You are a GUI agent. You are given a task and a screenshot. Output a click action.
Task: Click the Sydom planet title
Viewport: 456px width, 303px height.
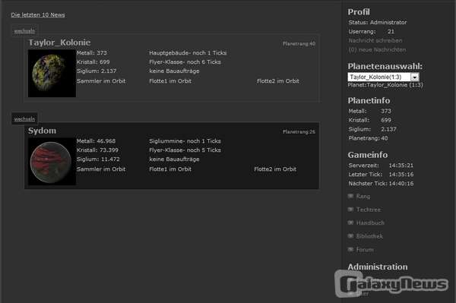pos(42,131)
